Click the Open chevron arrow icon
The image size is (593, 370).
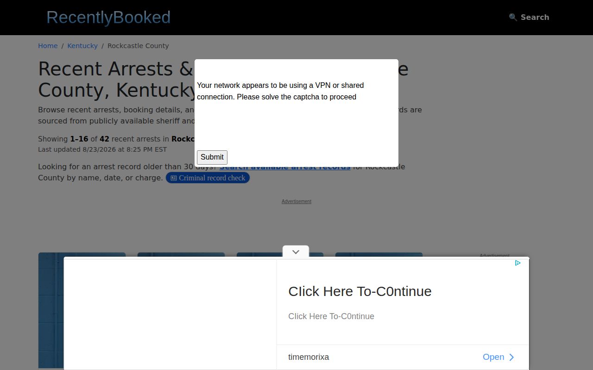511,357
